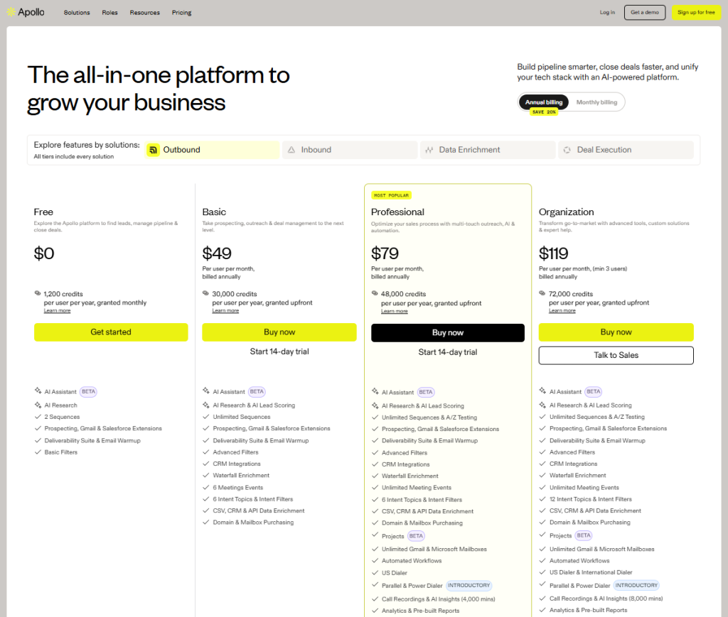Click the Deal Execution icon
This screenshot has width=728, height=617.
[567, 149]
